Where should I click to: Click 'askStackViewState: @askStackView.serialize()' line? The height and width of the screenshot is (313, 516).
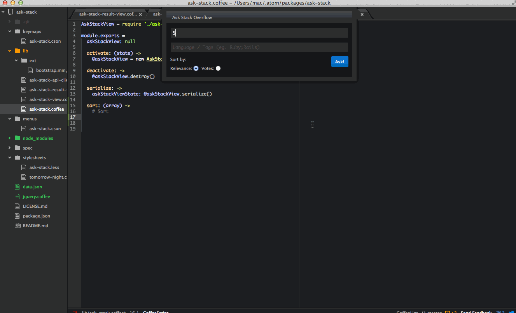152,94
